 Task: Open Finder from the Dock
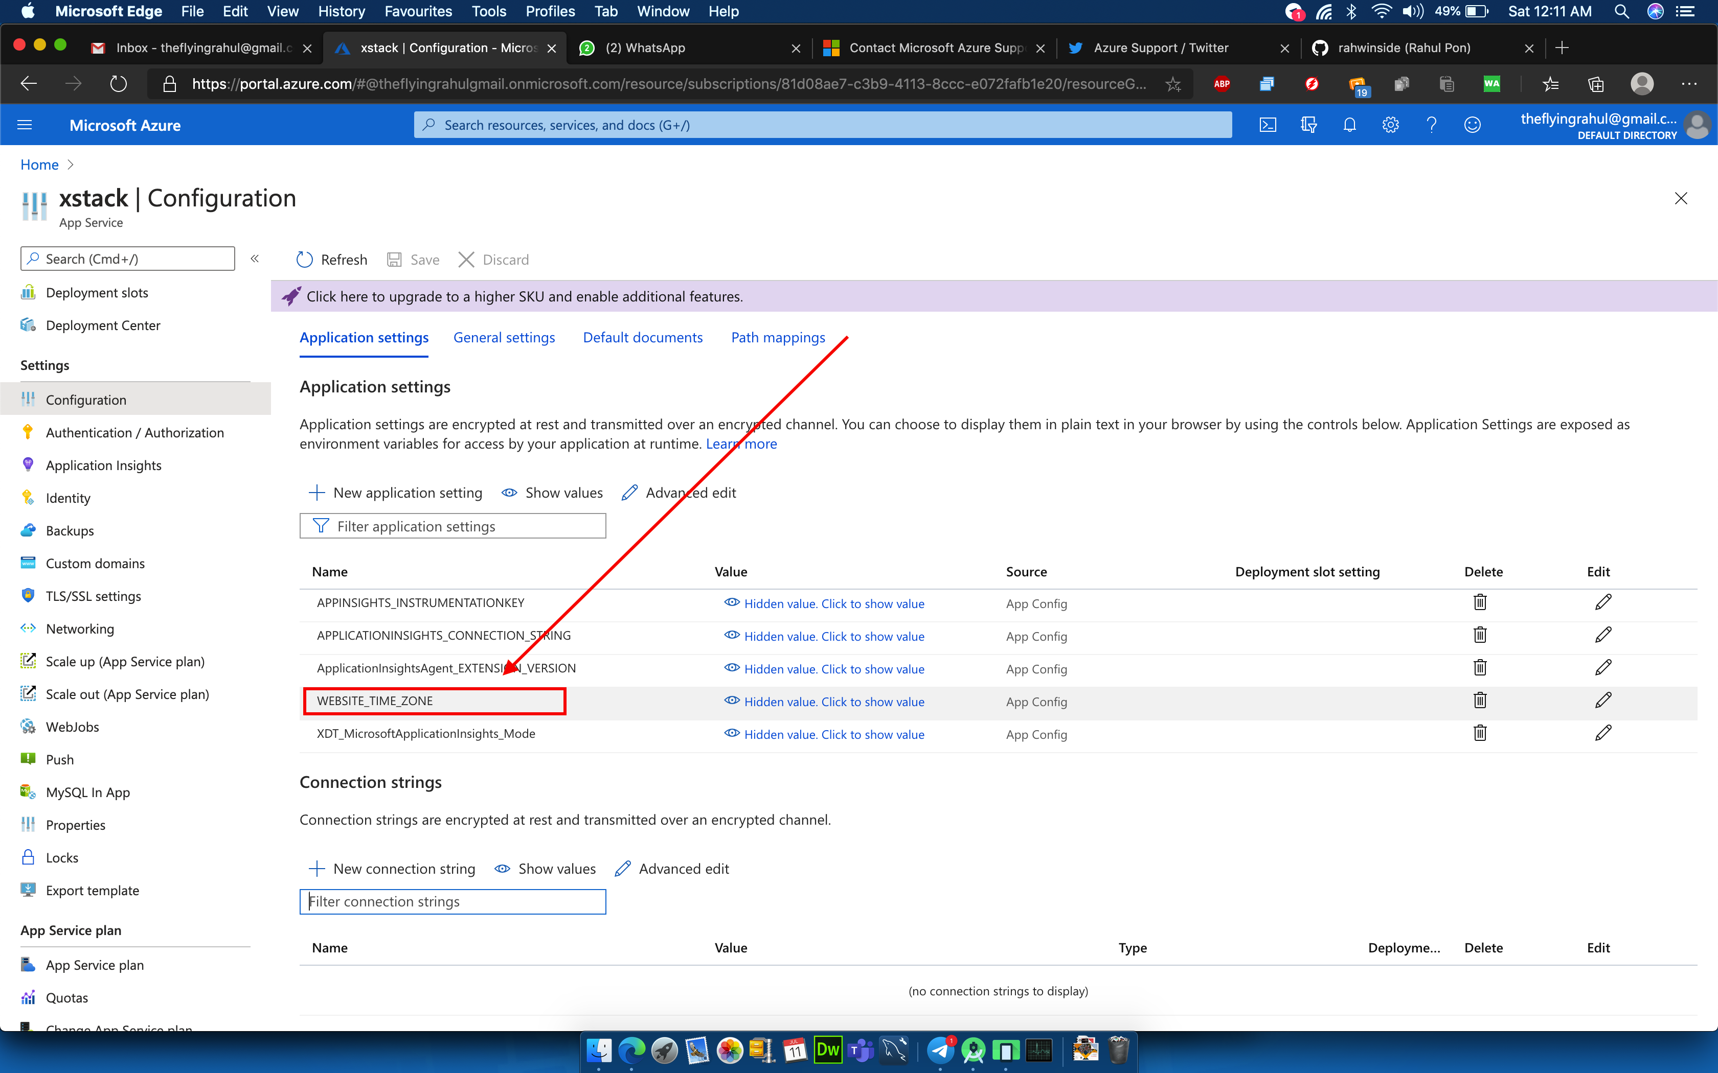[600, 1051]
